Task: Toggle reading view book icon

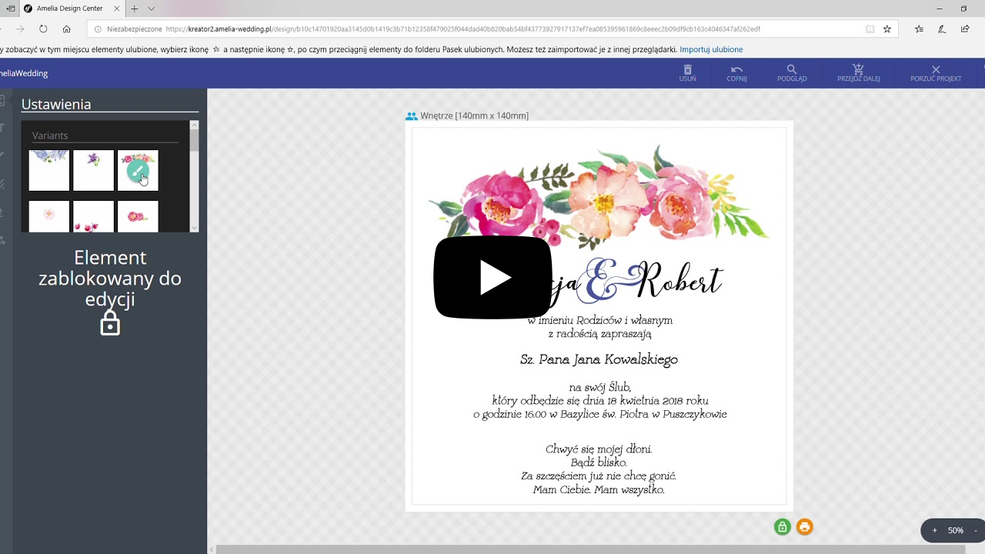Action: pos(870,29)
